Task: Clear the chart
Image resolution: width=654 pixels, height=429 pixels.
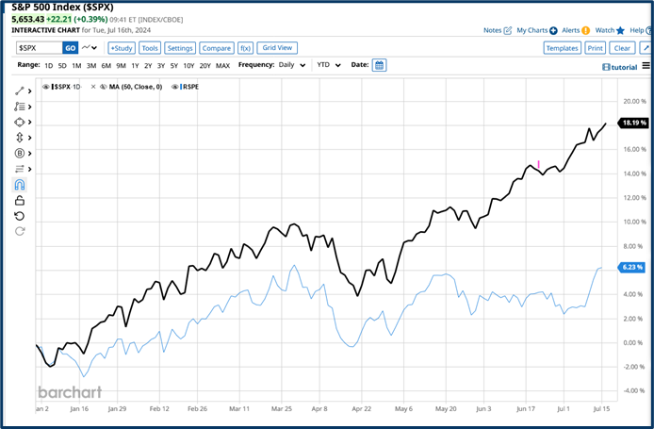Action: (x=622, y=48)
